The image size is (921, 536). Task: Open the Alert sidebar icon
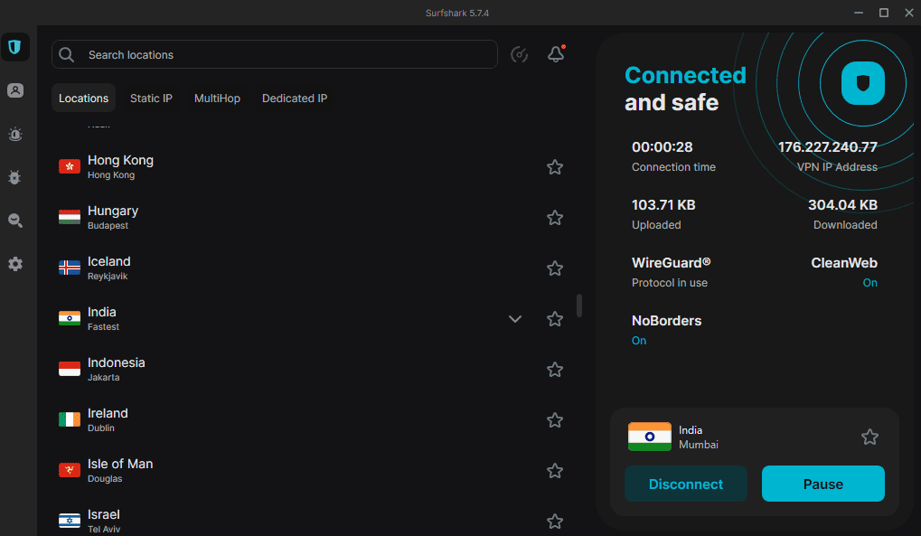click(15, 135)
